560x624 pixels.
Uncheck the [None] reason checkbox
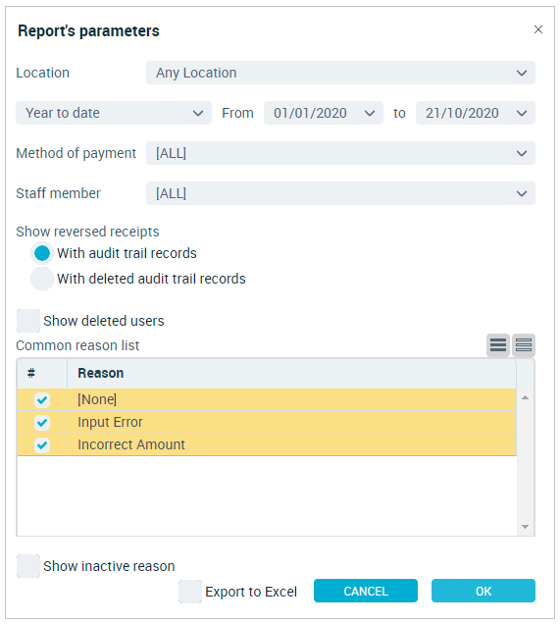tap(42, 400)
